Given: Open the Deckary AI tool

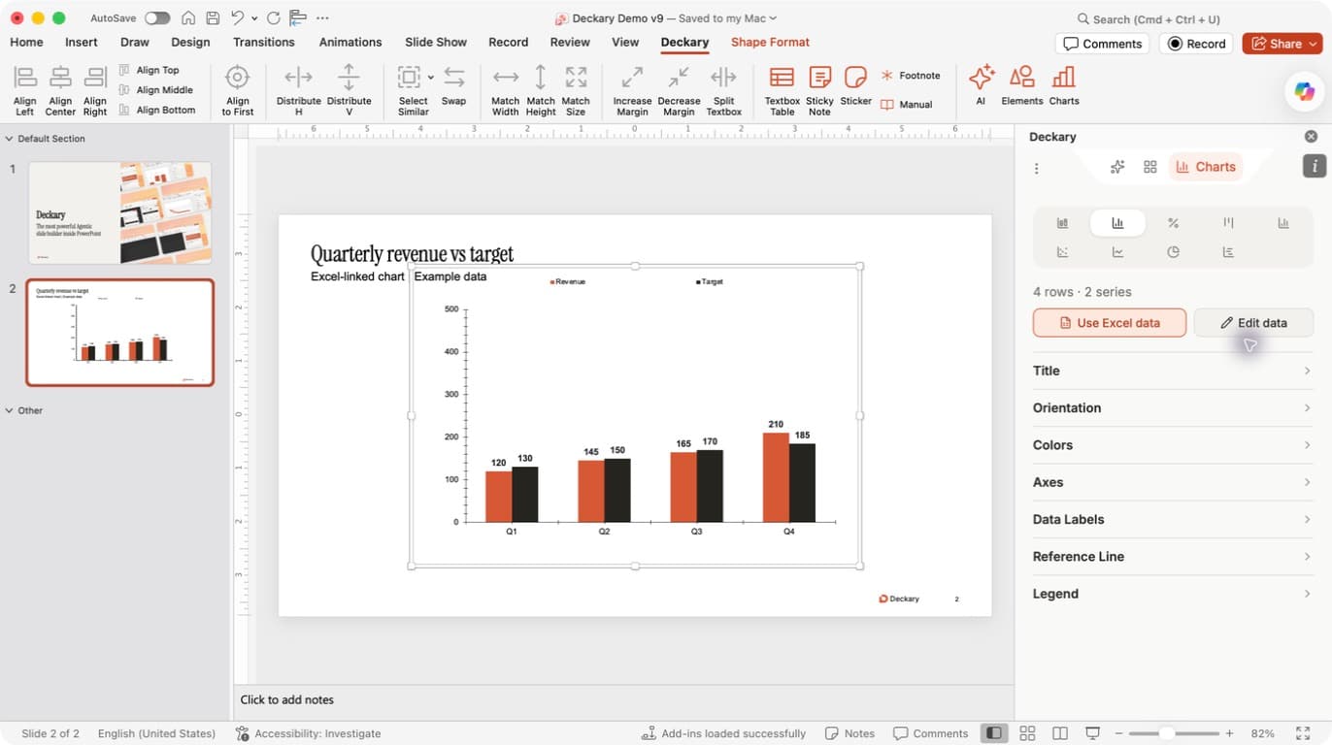Looking at the screenshot, I should (981, 85).
